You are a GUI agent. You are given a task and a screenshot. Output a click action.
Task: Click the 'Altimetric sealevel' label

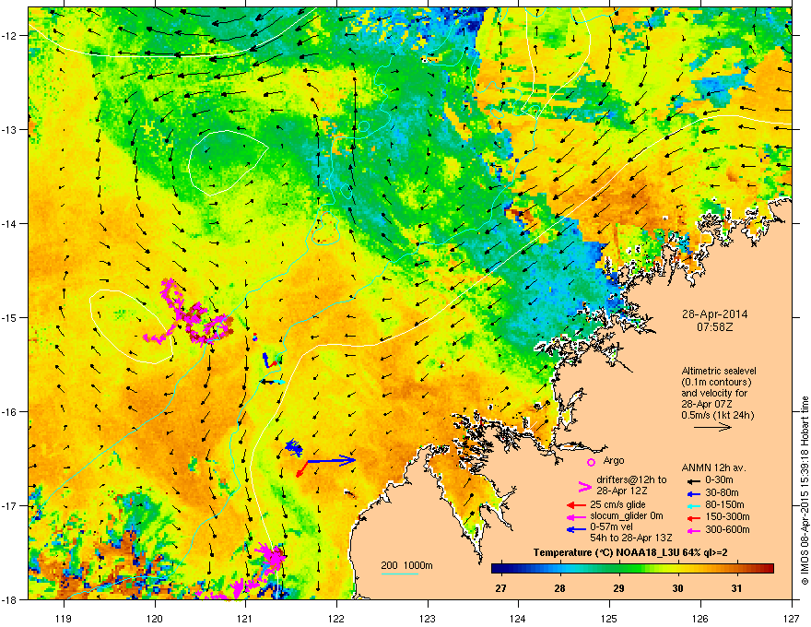pyautogui.click(x=719, y=371)
